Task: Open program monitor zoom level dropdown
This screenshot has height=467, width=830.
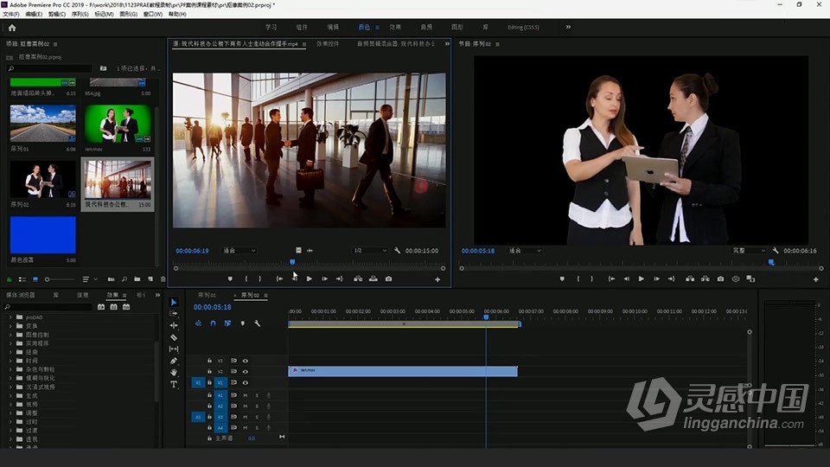Action: [525, 251]
